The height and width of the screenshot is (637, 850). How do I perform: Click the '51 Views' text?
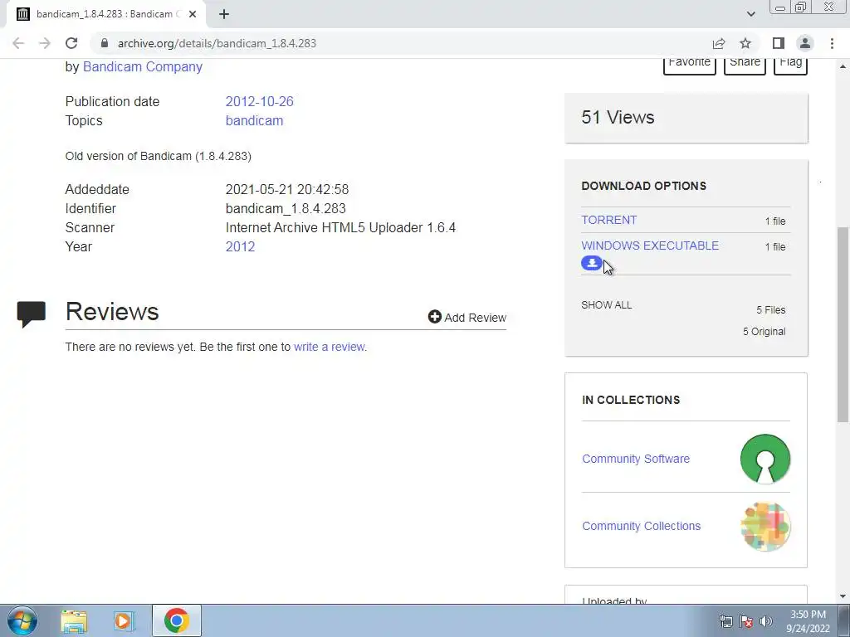618,117
